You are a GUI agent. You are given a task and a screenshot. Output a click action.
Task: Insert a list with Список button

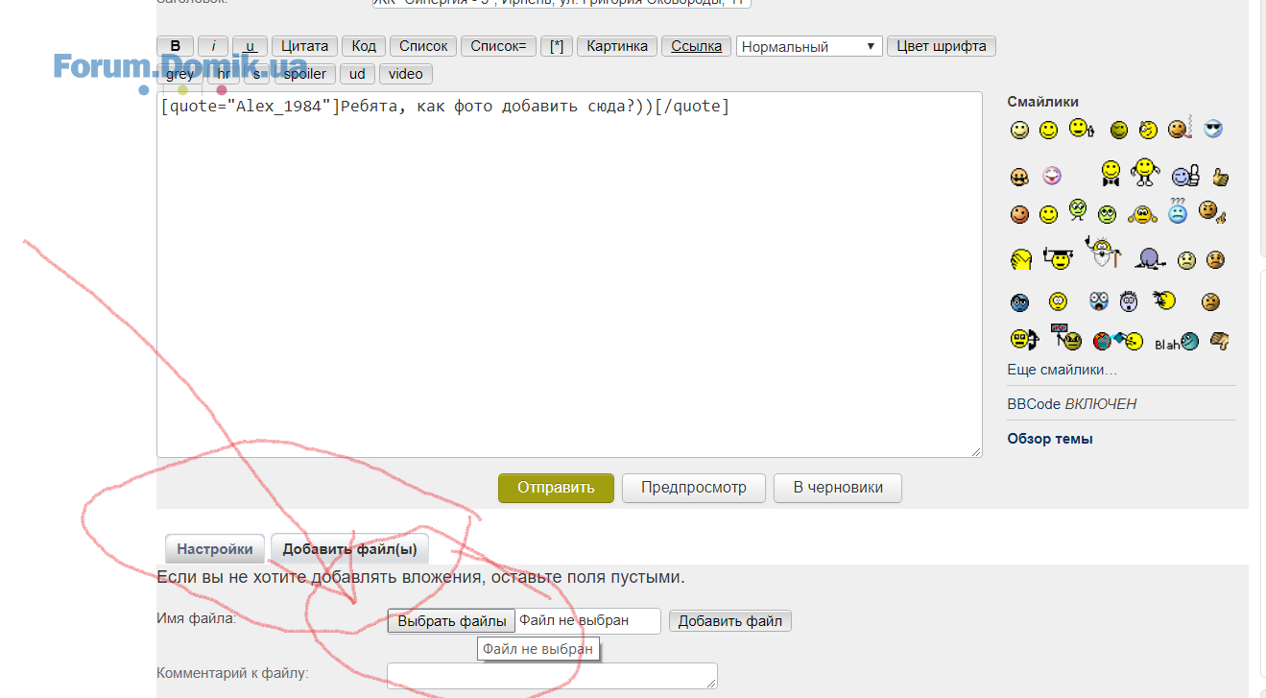(423, 46)
